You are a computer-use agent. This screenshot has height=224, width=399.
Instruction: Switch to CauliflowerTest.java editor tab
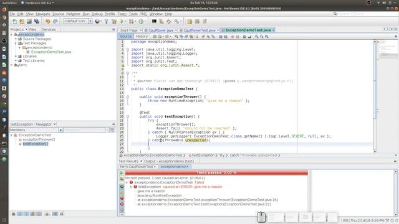(199, 30)
